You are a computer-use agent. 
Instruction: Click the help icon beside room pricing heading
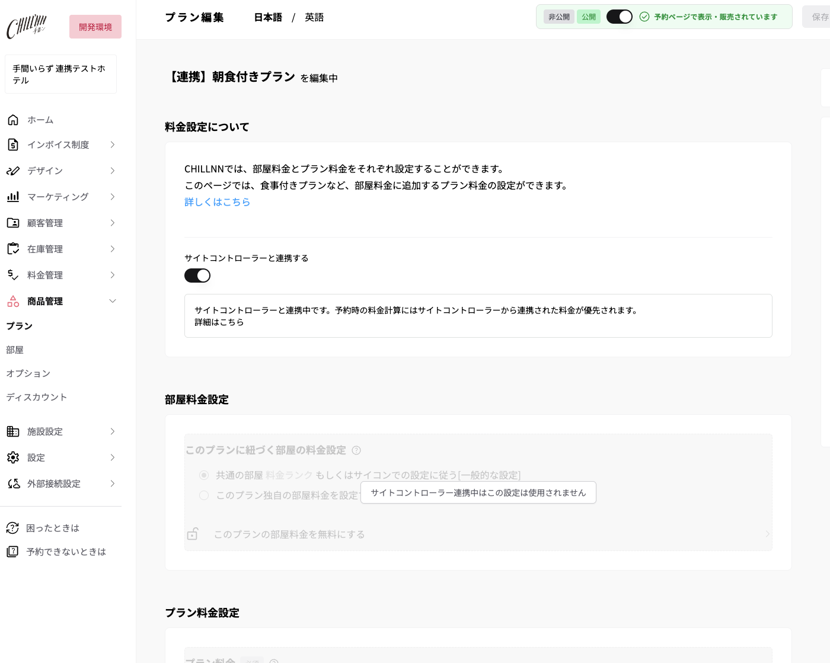coord(356,450)
